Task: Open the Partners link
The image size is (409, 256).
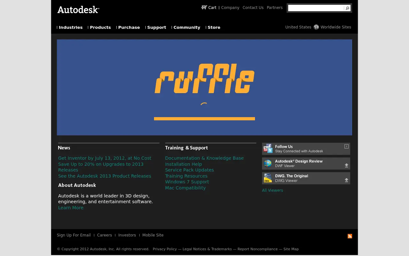Action: pyautogui.click(x=275, y=8)
